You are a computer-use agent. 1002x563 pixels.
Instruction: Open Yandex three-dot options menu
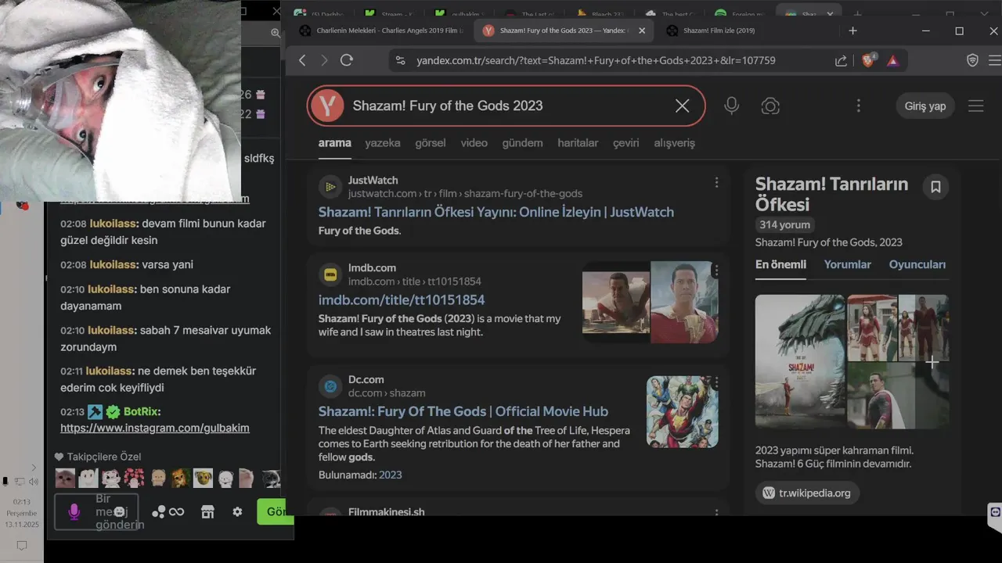[x=859, y=106]
